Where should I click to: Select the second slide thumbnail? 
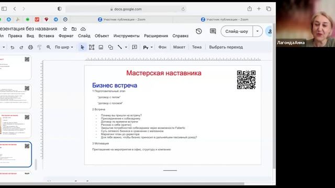15,96
